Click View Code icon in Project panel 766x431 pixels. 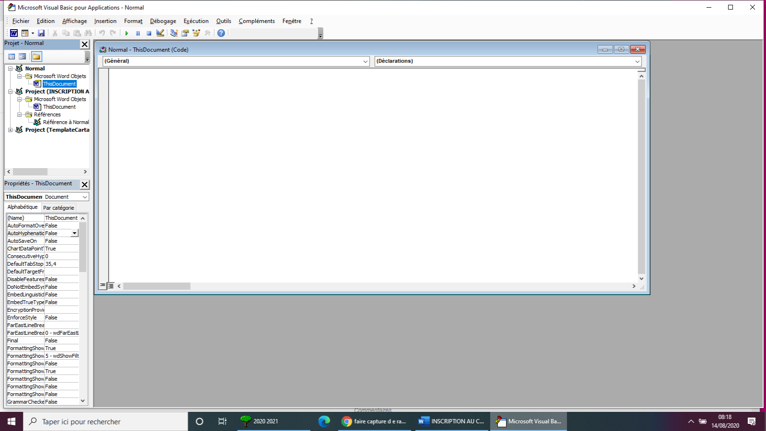click(12, 57)
